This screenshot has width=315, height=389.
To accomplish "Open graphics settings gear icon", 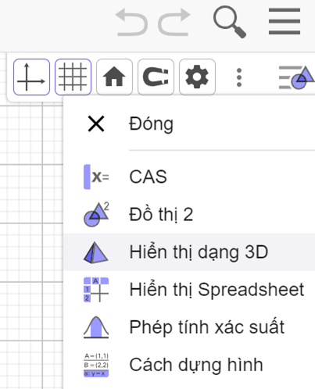I will click(x=197, y=77).
